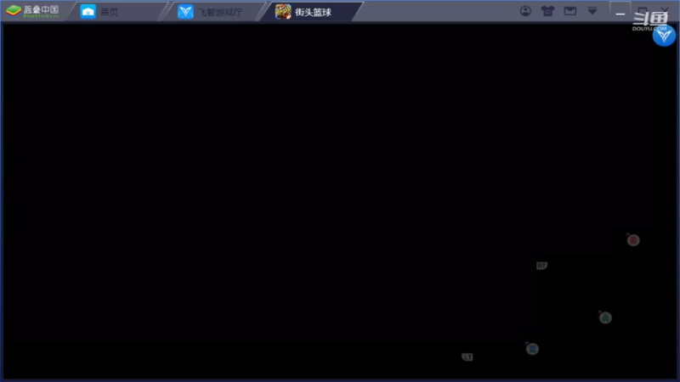680x382 pixels.
Task: Maximize the BlueStacks window
Action: click(x=643, y=11)
